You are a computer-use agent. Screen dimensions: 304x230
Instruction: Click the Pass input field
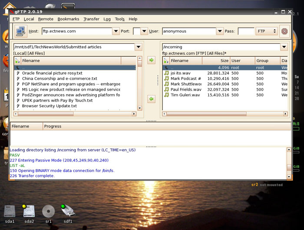pos(246,31)
